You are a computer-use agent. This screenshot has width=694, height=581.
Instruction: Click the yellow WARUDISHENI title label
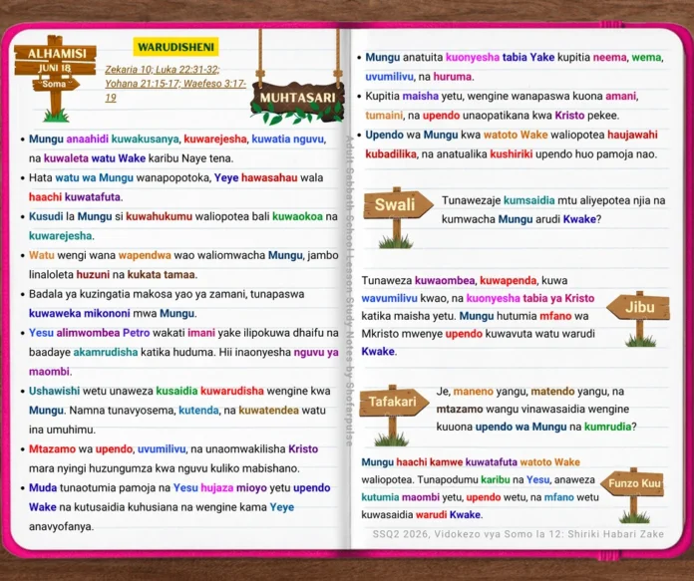click(175, 47)
